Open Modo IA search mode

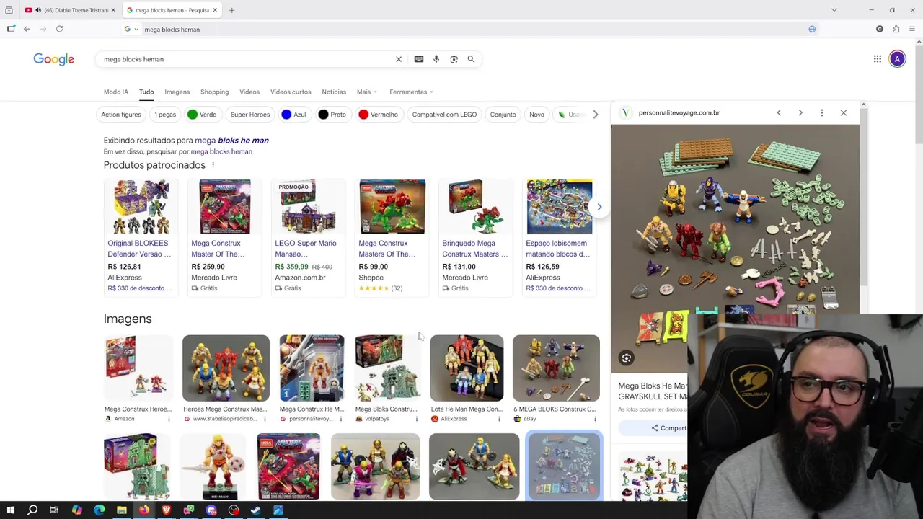[116, 92]
